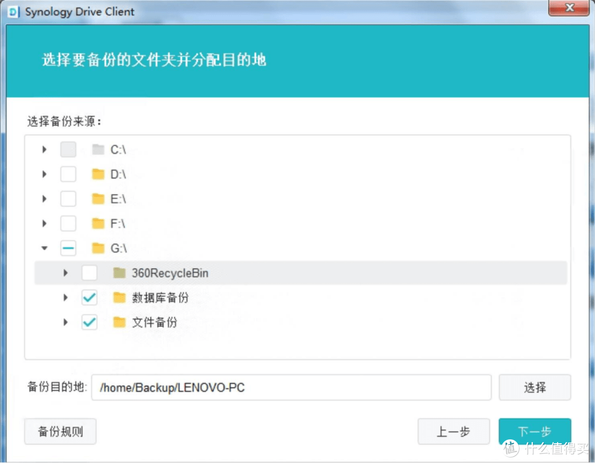Click the E:\ drive folder icon
Image resolution: width=595 pixels, height=463 pixels.
coord(97,198)
